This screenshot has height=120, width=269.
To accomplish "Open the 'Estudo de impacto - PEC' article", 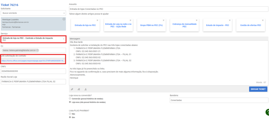I will 218,25.
